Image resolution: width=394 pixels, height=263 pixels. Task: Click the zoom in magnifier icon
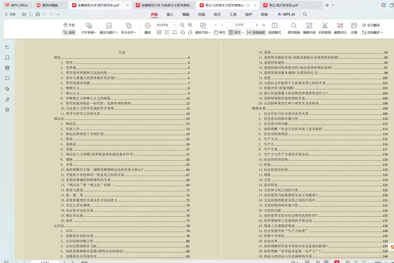point(190,25)
